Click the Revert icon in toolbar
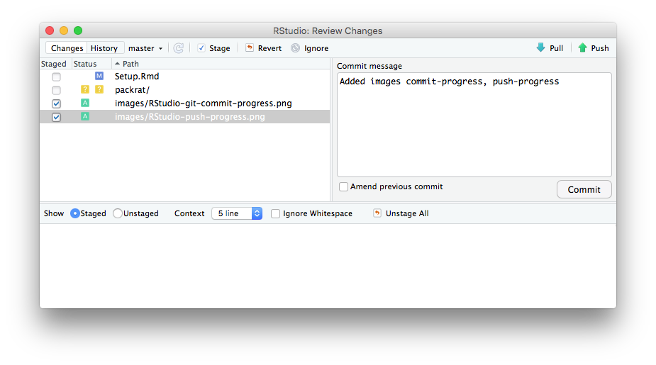 tap(249, 48)
